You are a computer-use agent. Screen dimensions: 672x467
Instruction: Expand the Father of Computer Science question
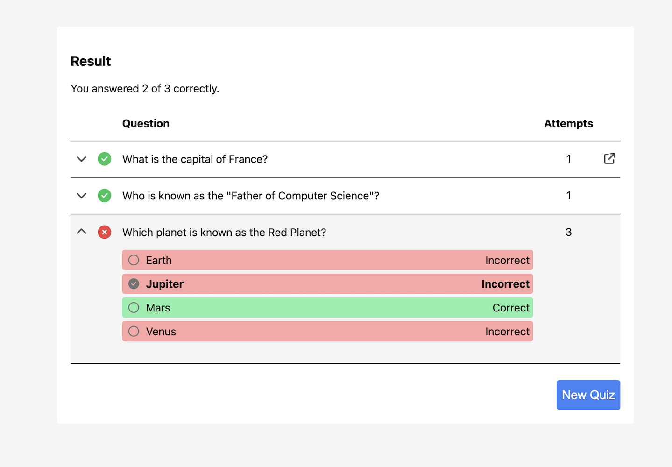pos(82,196)
